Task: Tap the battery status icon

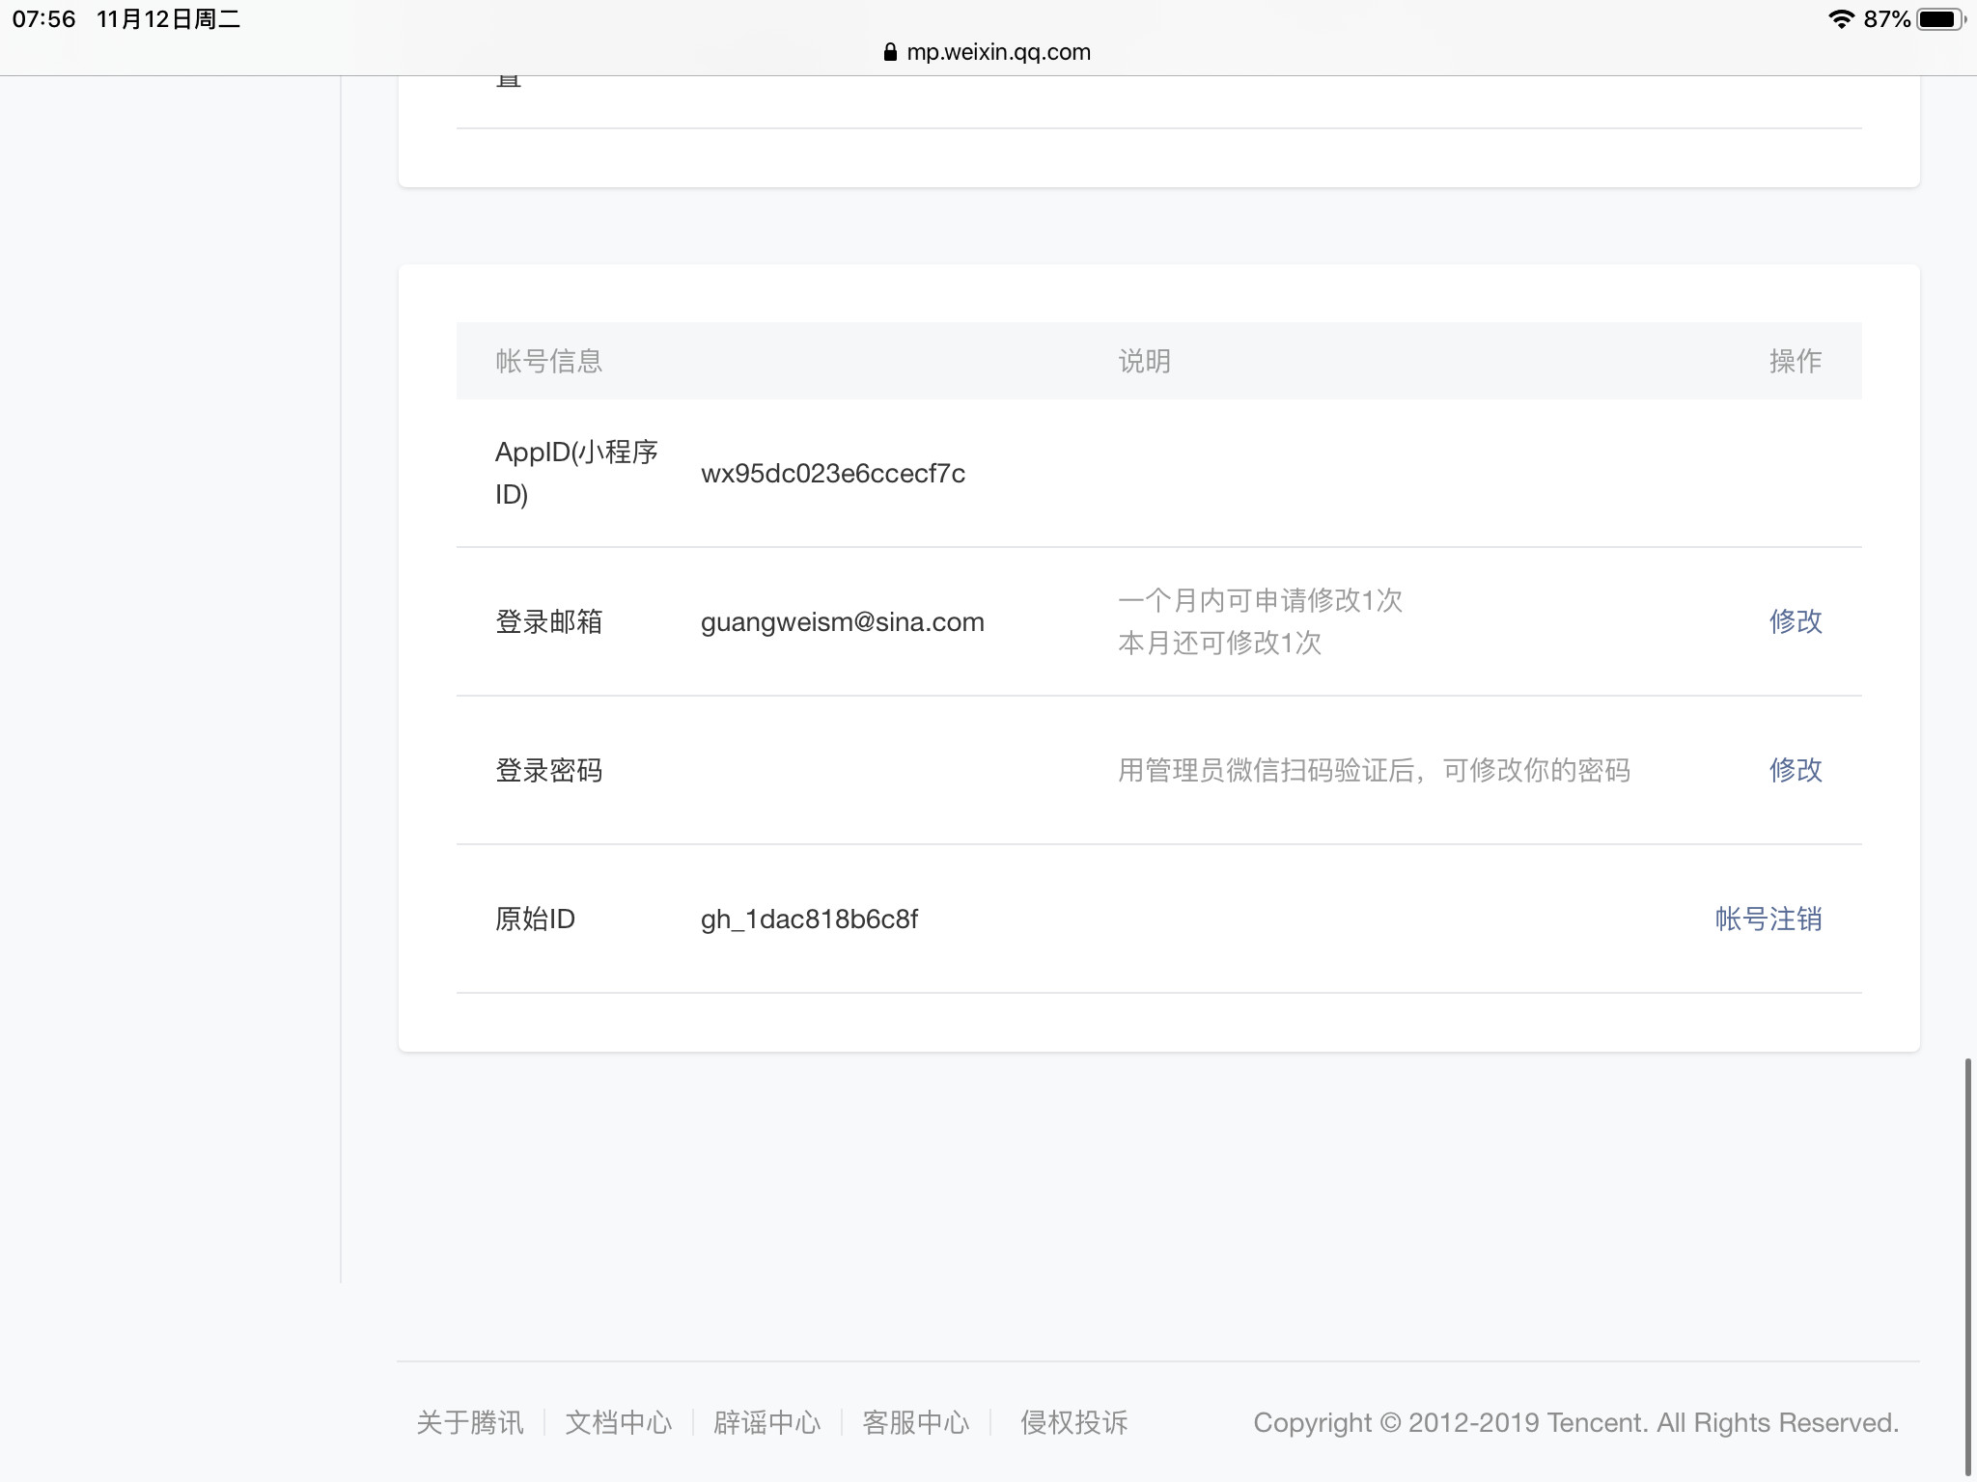Action: (1940, 19)
